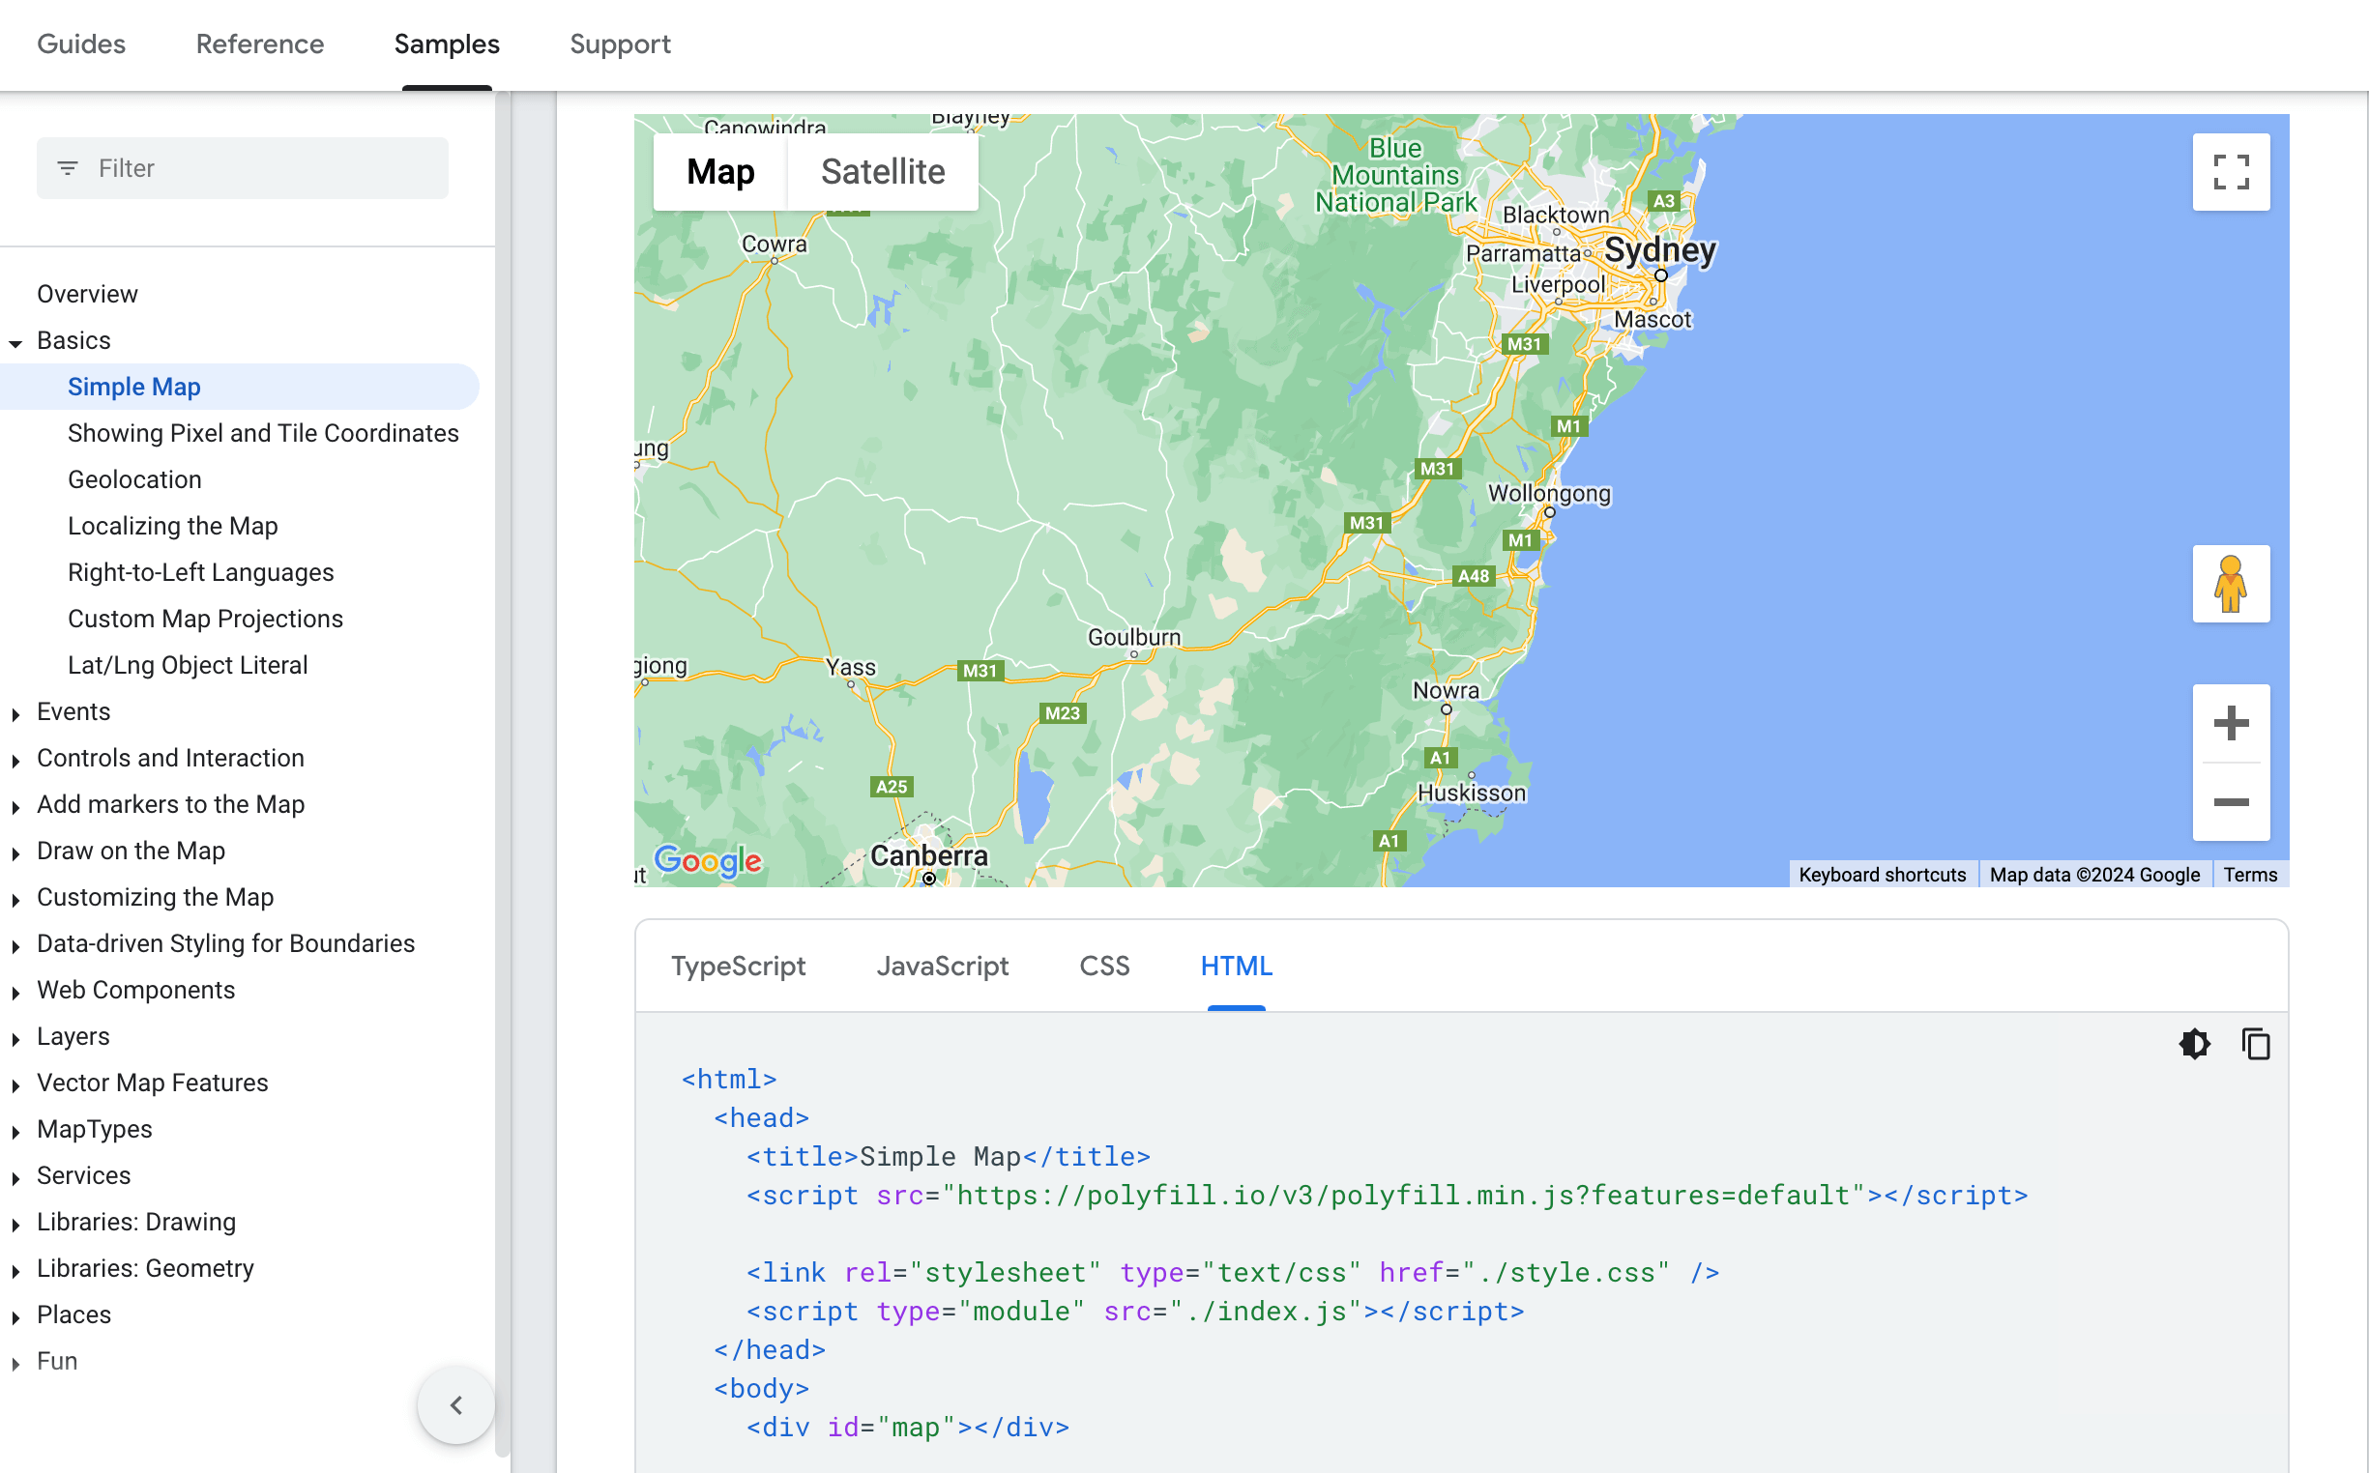The height and width of the screenshot is (1473, 2369).
Task: Open the map Terms link
Action: coord(2249,874)
